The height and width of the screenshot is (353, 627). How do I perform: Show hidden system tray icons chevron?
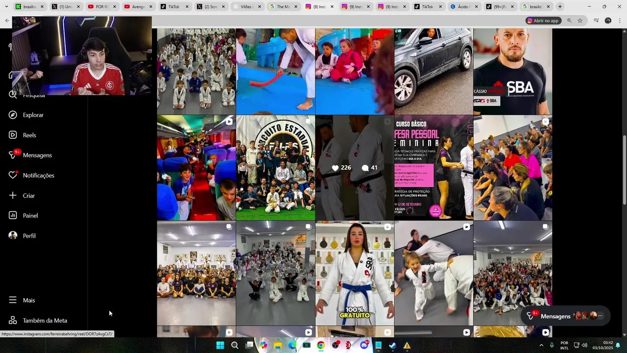pyautogui.click(x=541, y=345)
